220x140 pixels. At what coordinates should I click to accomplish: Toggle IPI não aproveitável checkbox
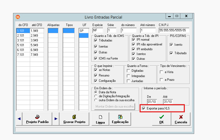point(133,45)
